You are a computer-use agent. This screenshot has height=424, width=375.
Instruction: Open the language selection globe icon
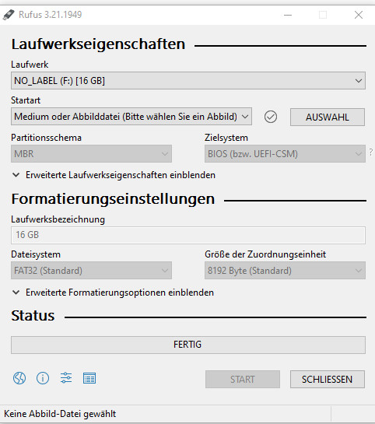point(19,378)
